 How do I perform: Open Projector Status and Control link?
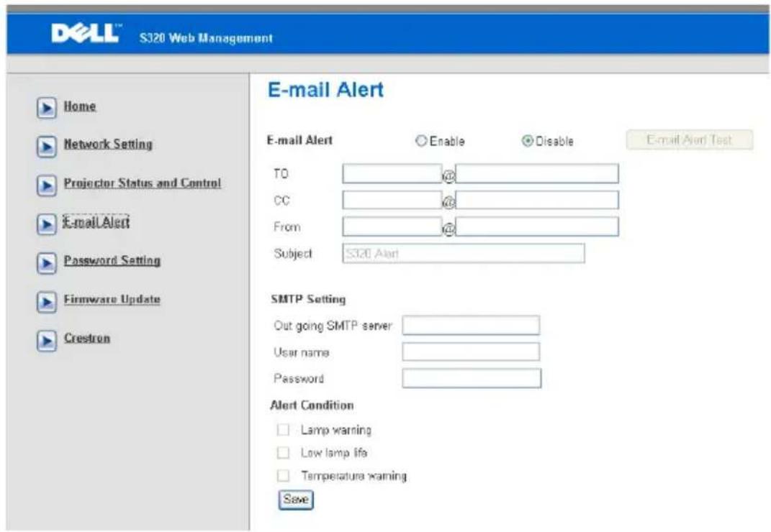143,183
